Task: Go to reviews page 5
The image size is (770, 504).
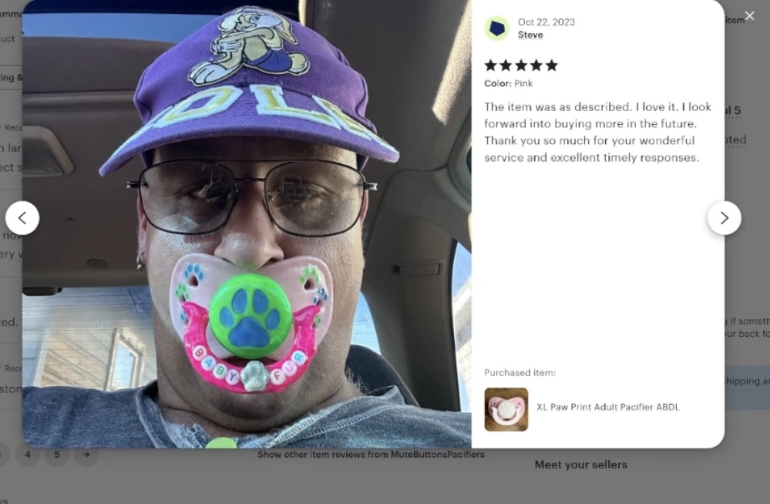Action: tap(57, 455)
